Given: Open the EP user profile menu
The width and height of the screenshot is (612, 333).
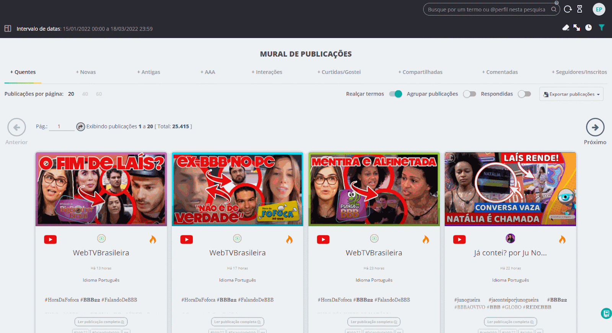Looking at the screenshot, I should [x=599, y=9].
